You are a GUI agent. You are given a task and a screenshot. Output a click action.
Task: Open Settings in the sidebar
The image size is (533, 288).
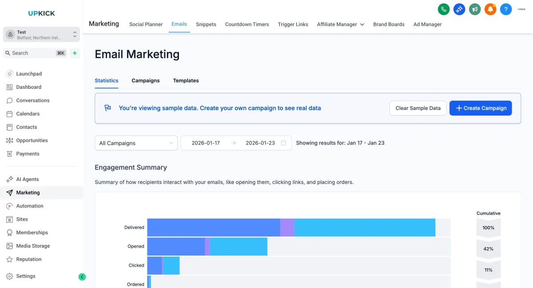tap(26, 276)
